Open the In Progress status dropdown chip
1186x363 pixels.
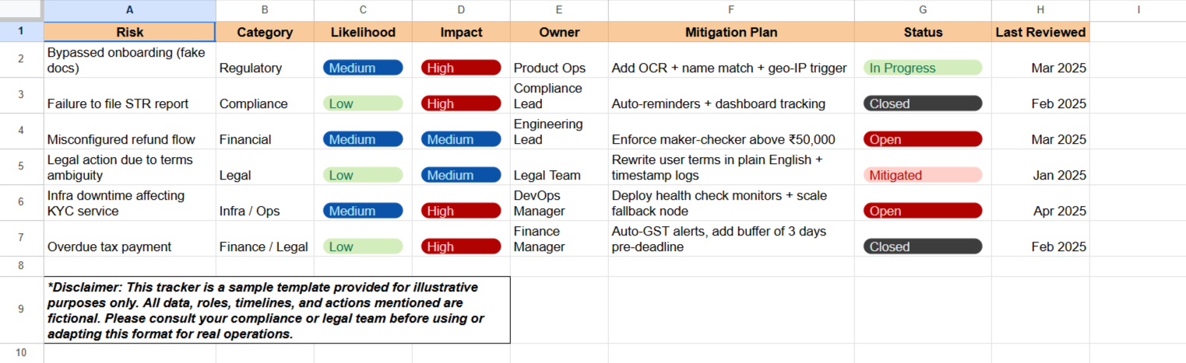(923, 68)
